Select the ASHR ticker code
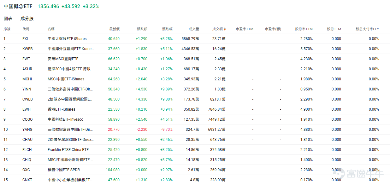390x185 pixels. pyautogui.click(x=27, y=69)
